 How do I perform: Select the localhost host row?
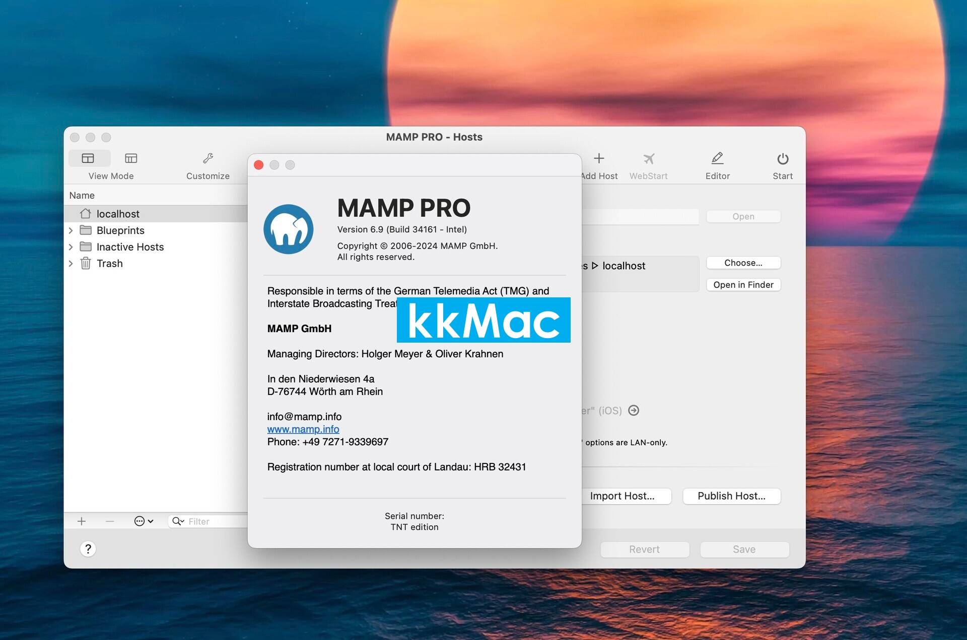156,214
